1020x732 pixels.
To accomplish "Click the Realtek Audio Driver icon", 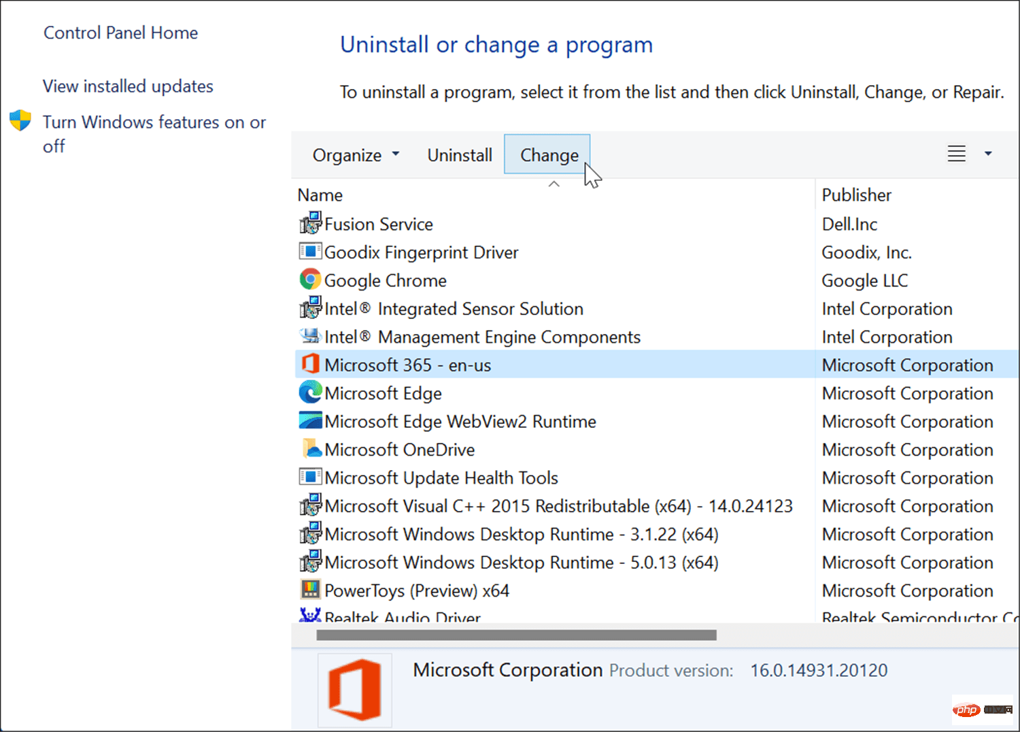I will 310,614.
